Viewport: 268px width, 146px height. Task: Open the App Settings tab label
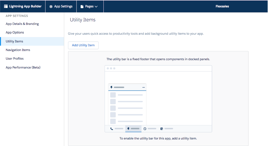(63, 7)
